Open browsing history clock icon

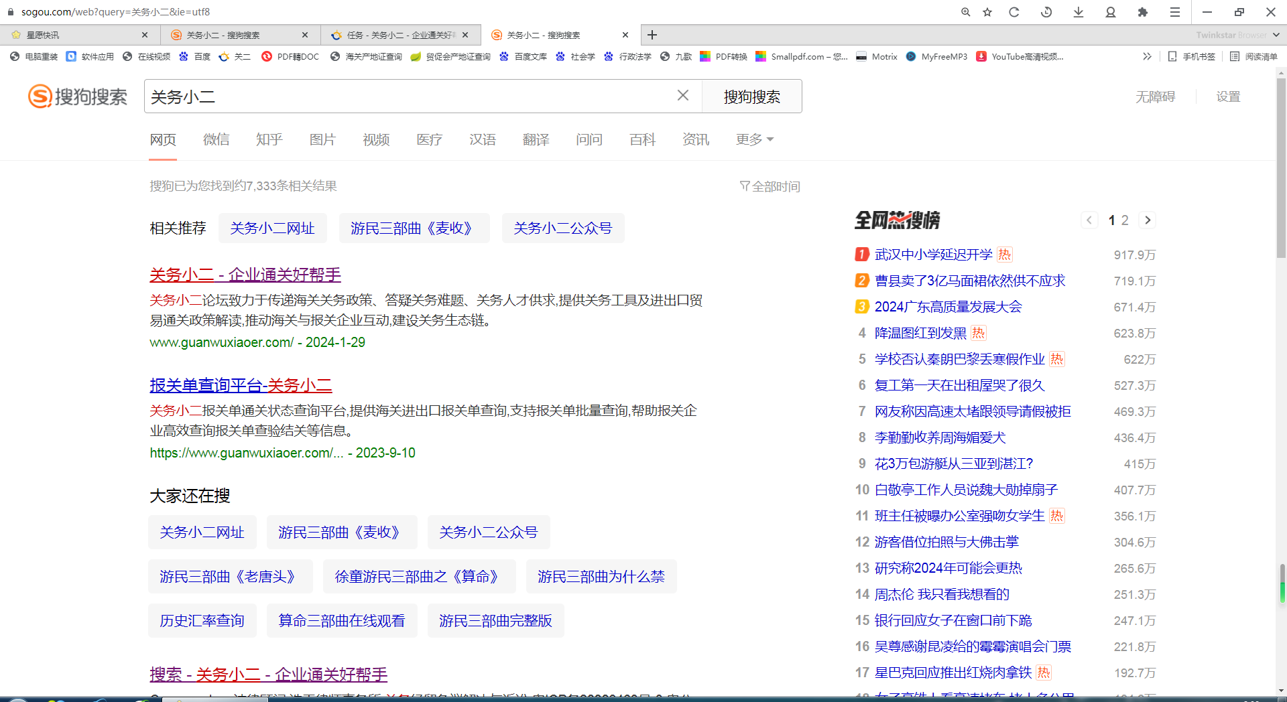(x=1046, y=12)
